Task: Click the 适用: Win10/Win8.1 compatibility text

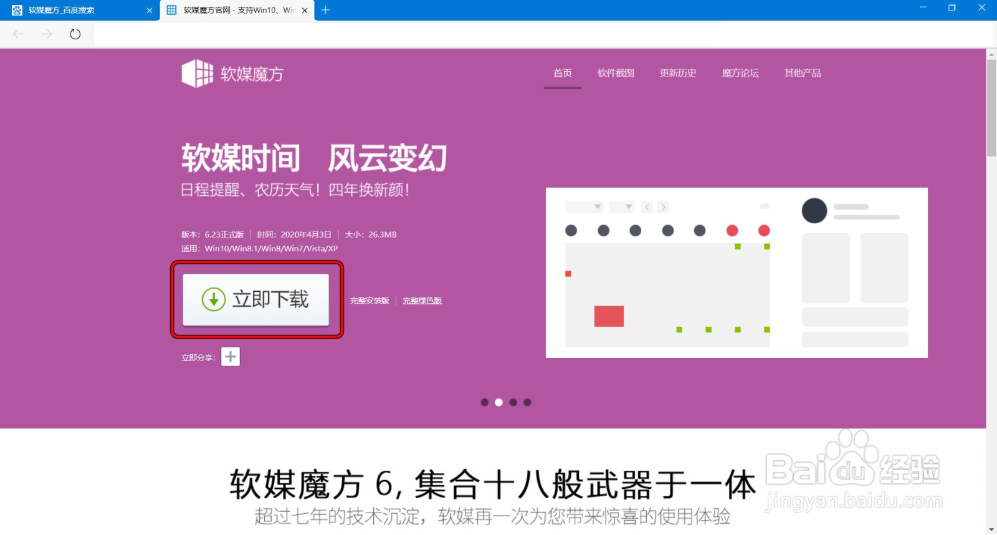Action: tap(259, 248)
